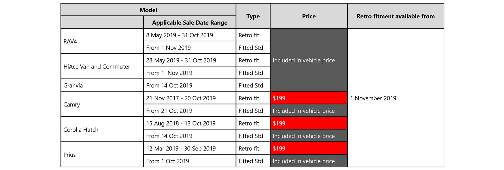
Task: Click the large grey Included in vehicle price cell
Action: click(309, 60)
